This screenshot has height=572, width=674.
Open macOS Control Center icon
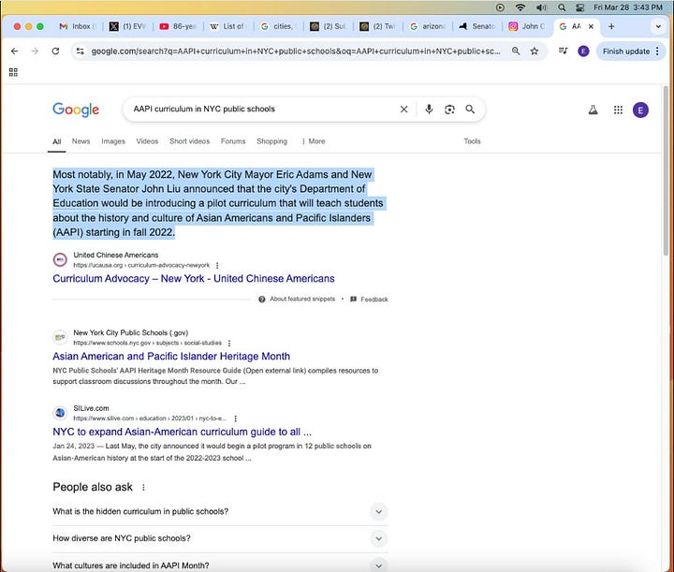tap(579, 7)
